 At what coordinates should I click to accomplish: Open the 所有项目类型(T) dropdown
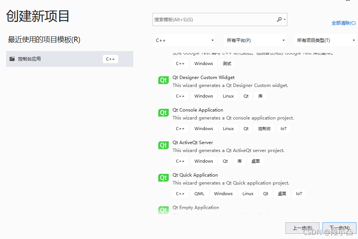pos(325,40)
